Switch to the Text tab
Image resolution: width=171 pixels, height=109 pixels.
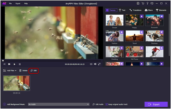point(122,10)
